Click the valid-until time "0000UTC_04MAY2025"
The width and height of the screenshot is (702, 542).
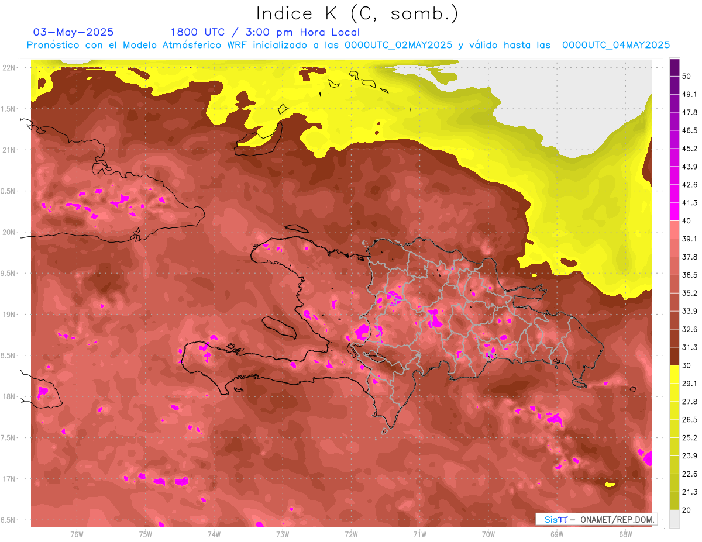616,45
